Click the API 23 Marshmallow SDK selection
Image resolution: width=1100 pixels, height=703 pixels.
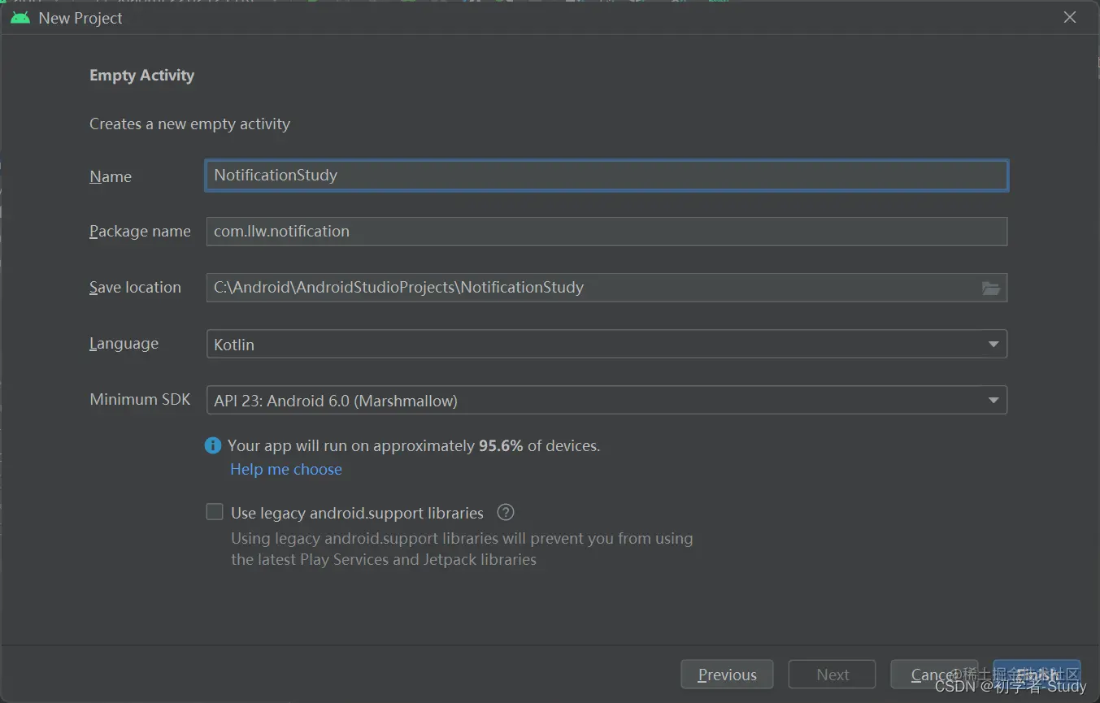[336, 401]
